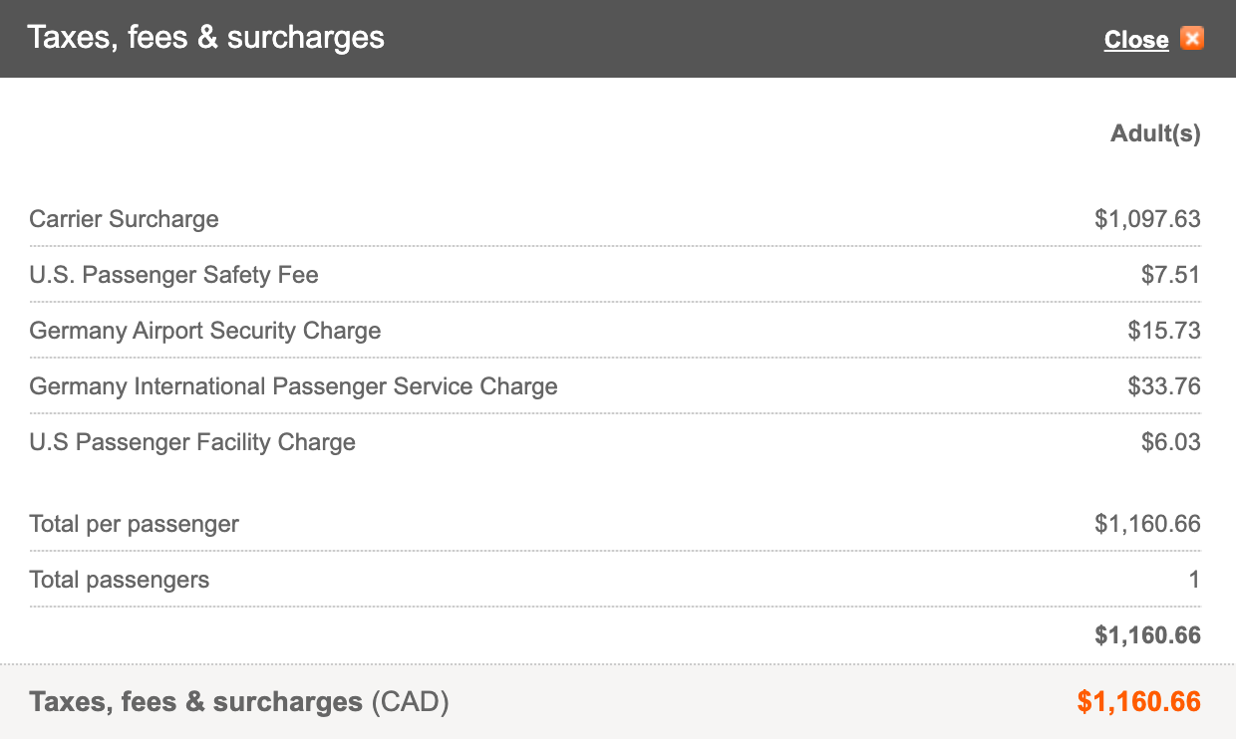
Task: Select the Germany Airport Security Charge label
Action: pos(204,331)
